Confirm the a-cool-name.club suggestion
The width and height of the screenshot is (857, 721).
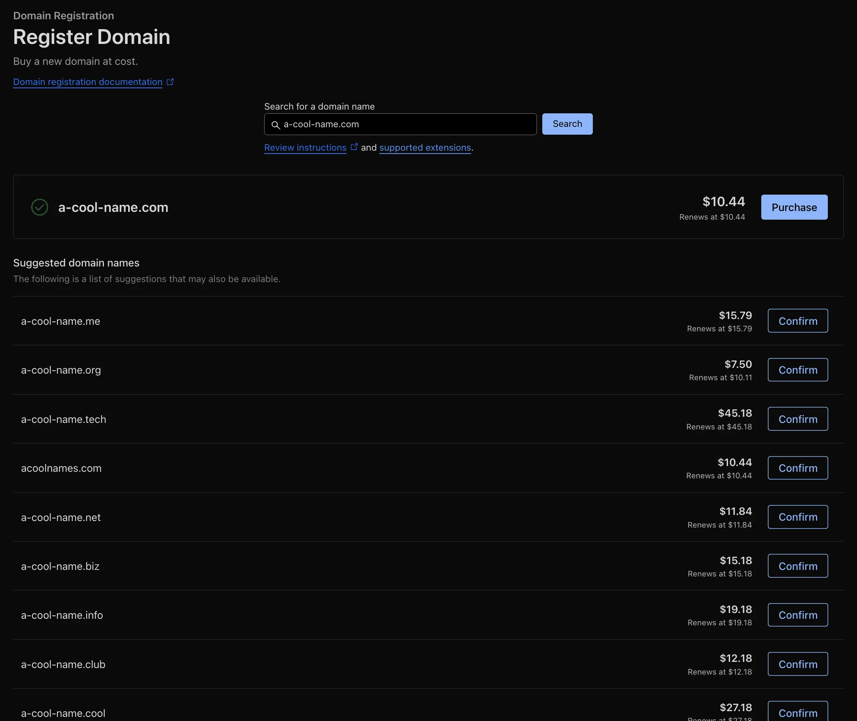click(x=797, y=664)
